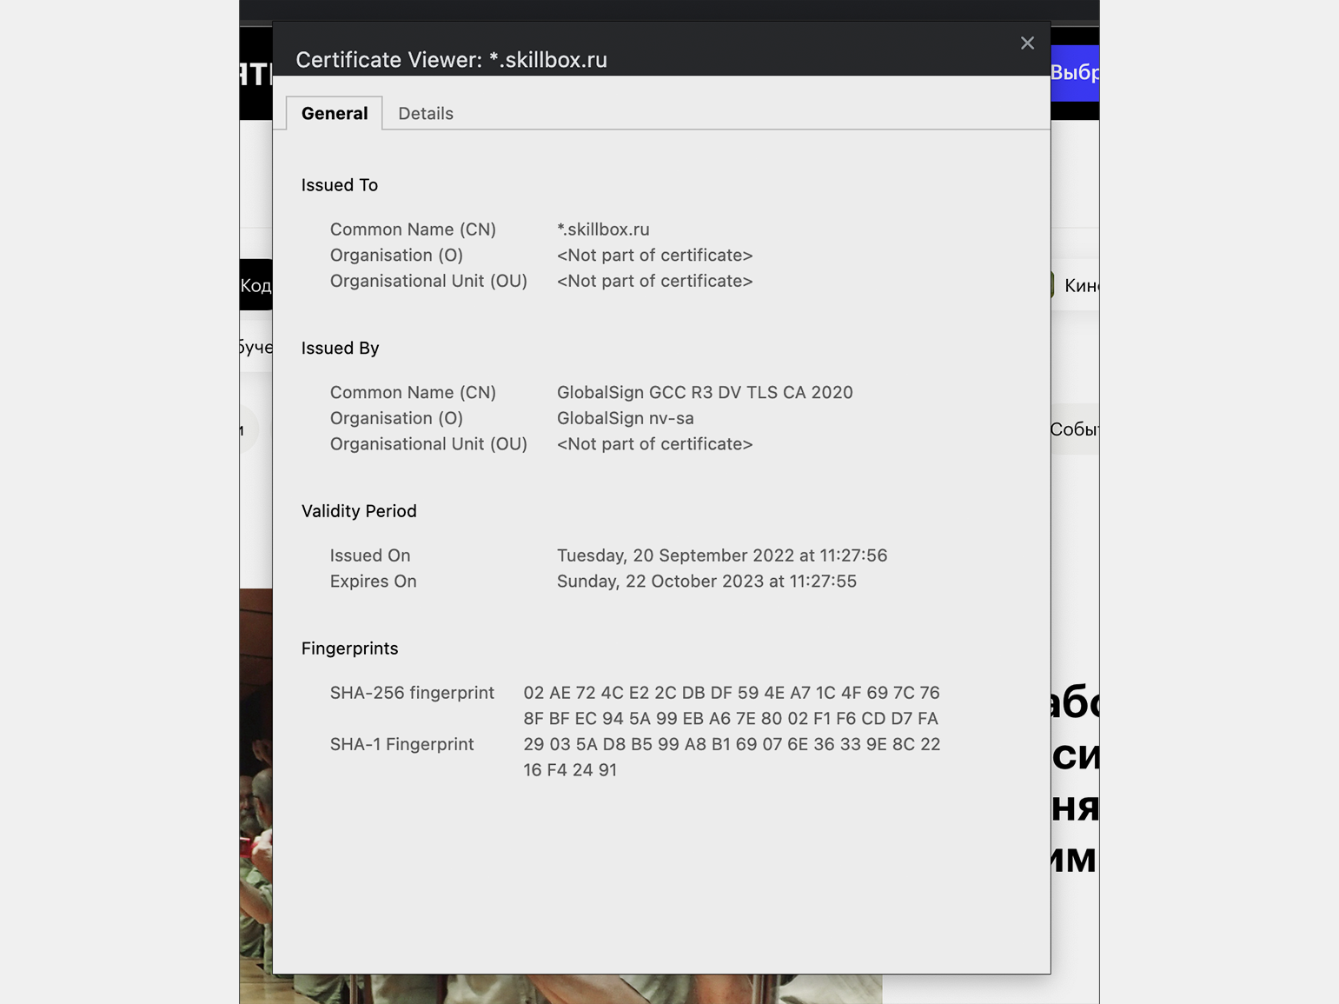Click the SHA-1 Fingerprint label
Screen dimensions: 1339x1004
pos(401,744)
